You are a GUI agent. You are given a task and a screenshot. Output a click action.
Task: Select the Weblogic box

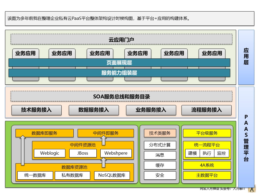tap(50, 153)
